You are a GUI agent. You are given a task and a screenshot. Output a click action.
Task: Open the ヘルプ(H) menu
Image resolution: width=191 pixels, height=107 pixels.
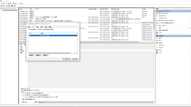tap(21, 3)
